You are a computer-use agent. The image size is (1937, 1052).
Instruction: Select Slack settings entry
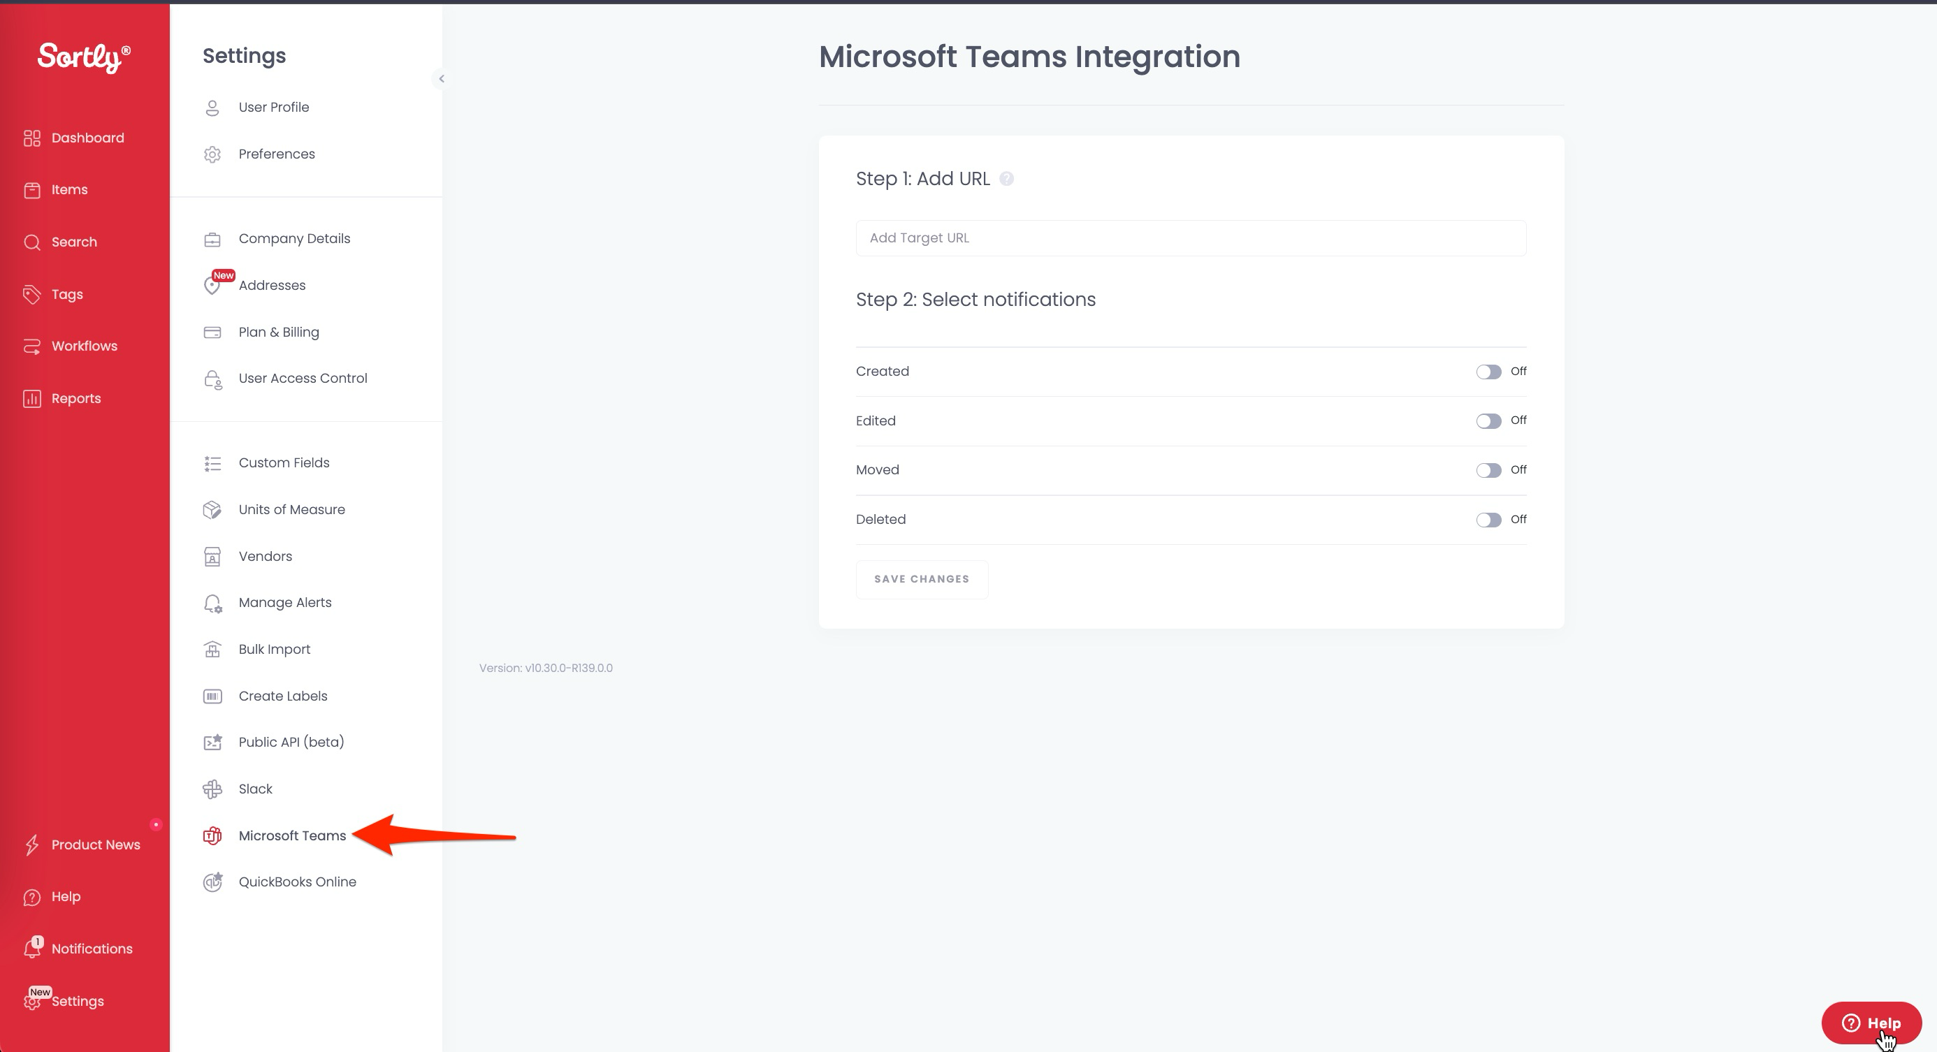[255, 789]
